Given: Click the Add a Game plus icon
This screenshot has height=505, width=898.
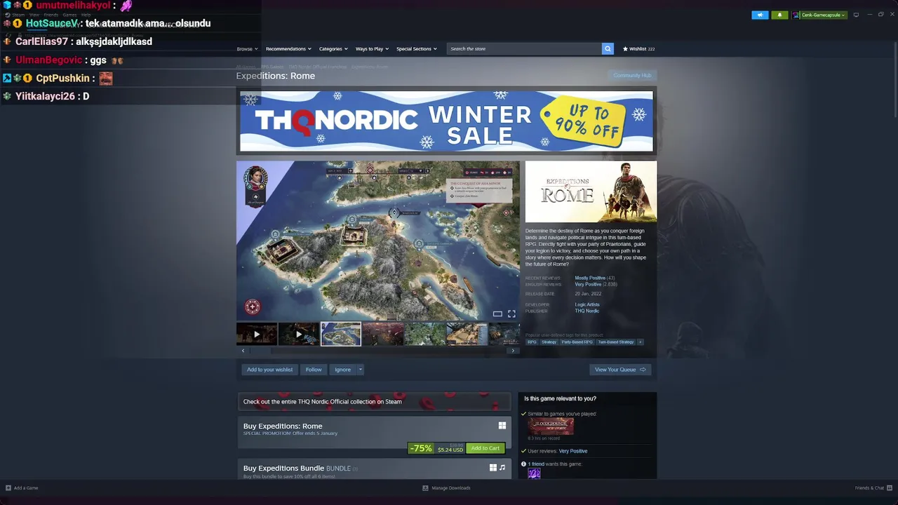Looking at the screenshot, I should coord(8,488).
